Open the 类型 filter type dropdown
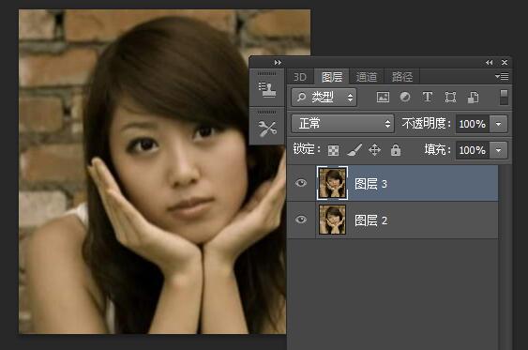528x350 pixels. [324, 98]
